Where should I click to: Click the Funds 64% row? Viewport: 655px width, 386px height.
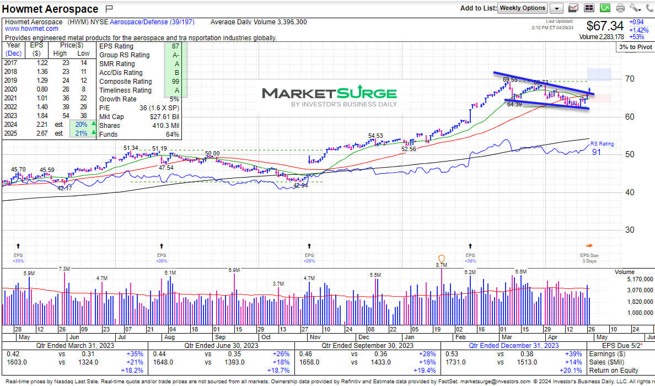[x=139, y=134]
